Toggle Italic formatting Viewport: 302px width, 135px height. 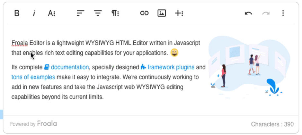(x=34, y=13)
